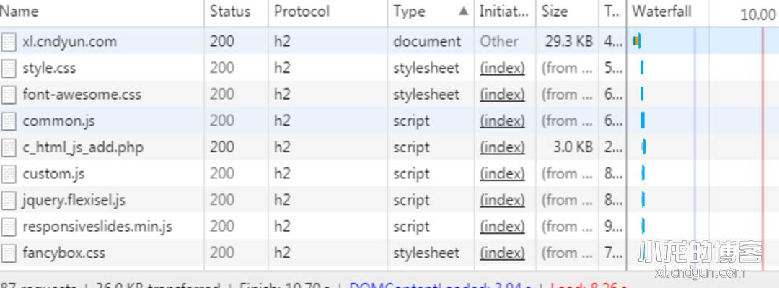Click the file icon beside fancybox.css
779x288 pixels.
[x=9, y=253]
